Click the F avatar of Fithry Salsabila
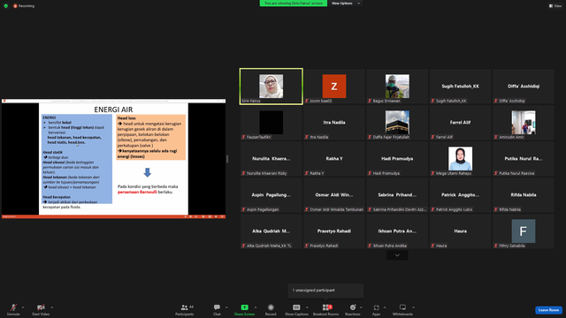 pyautogui.click(x=524, y=231)
